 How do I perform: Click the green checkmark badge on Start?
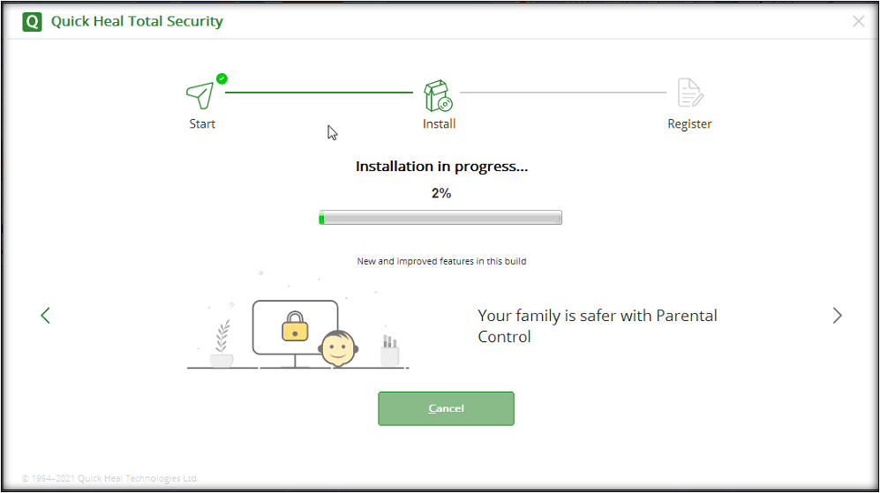pyautogui.click(x=222, y=78)
